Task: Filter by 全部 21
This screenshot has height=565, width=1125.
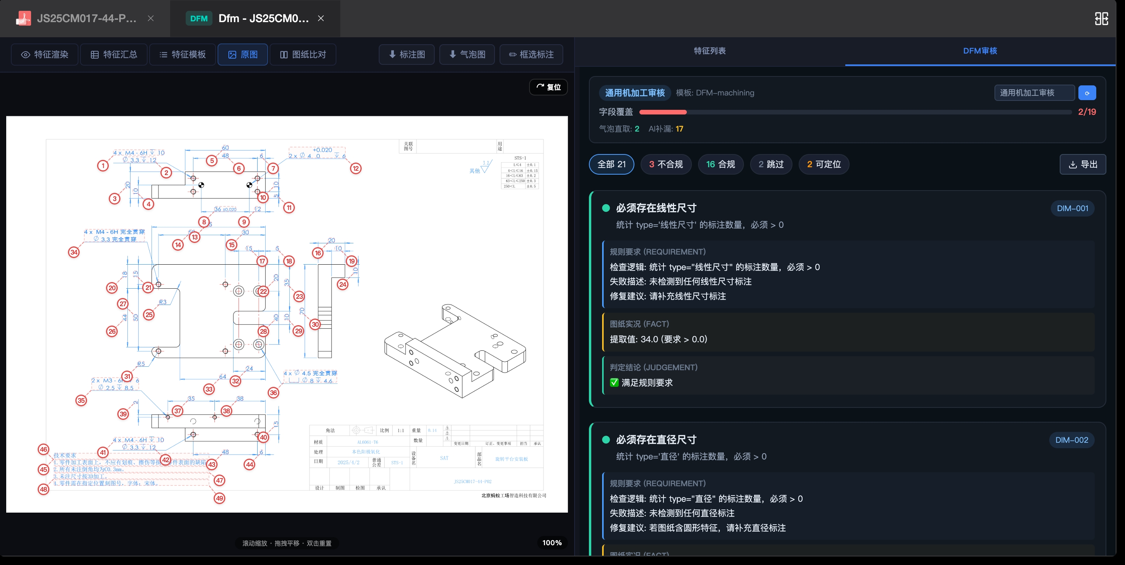Action: [x=611, y=165]
